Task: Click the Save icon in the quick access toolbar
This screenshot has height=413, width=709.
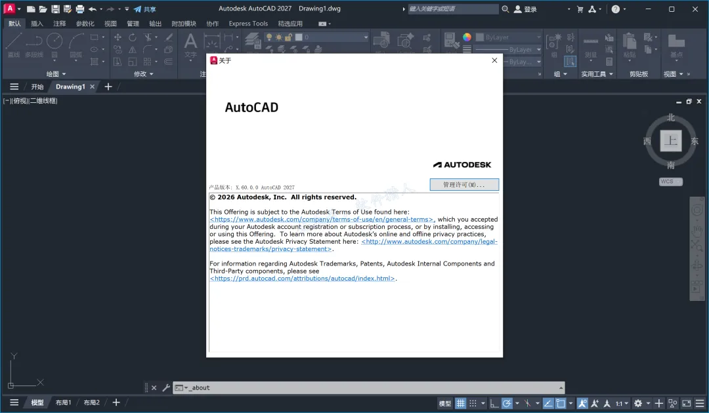Action: point(55,9)
